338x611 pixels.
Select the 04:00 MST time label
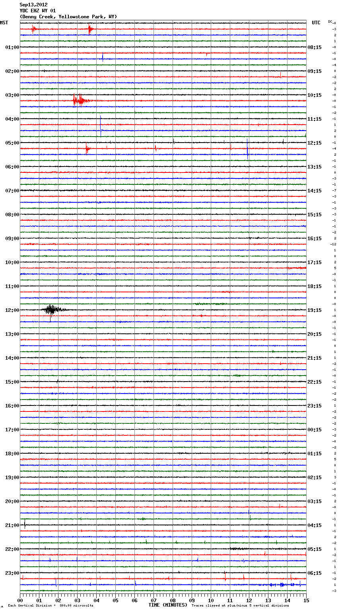pos(12,119)
